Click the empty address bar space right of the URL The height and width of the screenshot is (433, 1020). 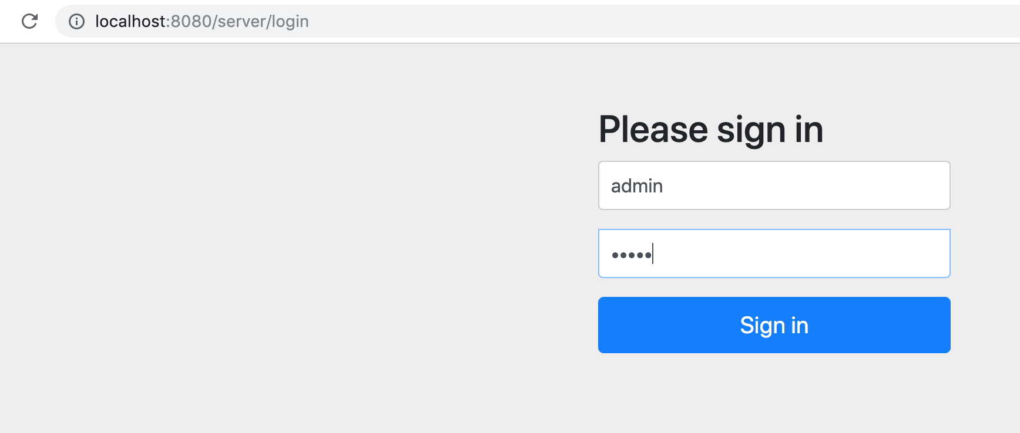tap(646, 22)
